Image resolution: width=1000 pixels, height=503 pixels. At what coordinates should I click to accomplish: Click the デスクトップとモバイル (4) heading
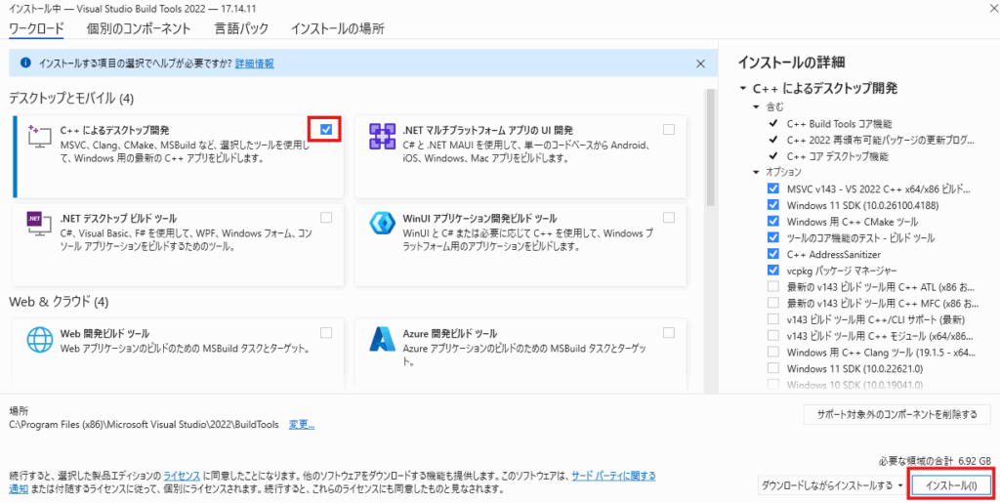pos(71,98)
